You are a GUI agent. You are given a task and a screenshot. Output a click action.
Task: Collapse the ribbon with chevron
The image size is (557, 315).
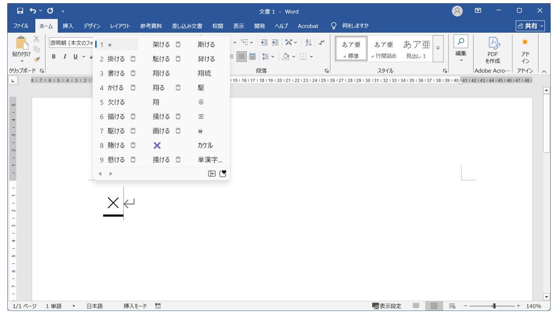pos(543,71)
